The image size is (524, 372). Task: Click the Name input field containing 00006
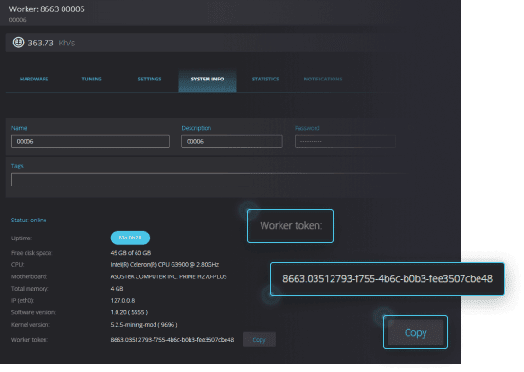(x=90, y=141)
